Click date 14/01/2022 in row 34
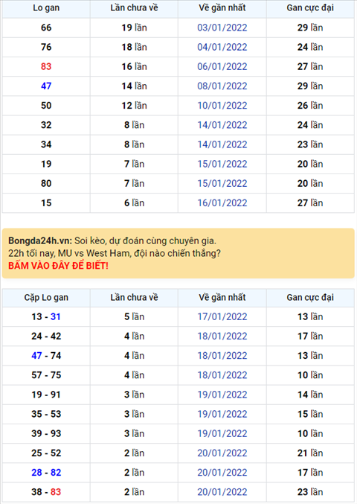This screenshot has width=357, height=504. (x=222, y=144)
